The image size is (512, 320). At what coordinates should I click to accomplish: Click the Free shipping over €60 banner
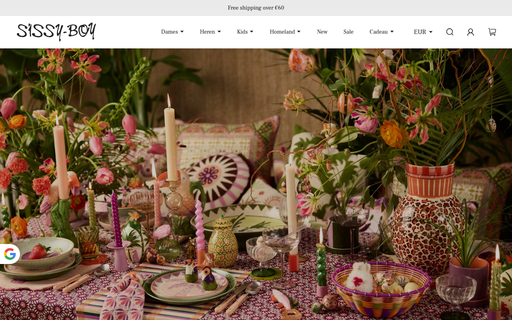(256, 8)
